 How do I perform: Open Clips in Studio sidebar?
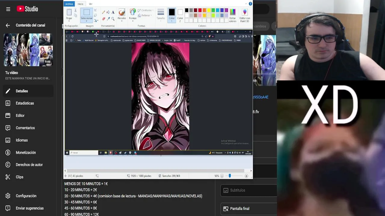(x=29, y=177)
